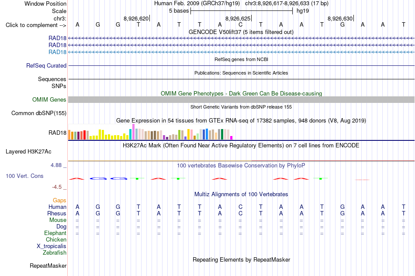Open the RefSeq Curated track label

point(46,65)
